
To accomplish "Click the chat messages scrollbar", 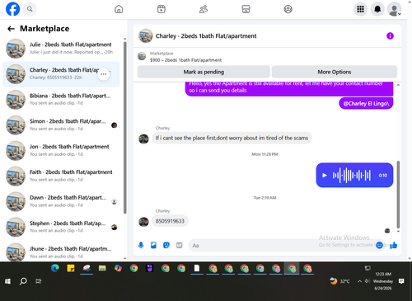I will click(x=398, y=195).
